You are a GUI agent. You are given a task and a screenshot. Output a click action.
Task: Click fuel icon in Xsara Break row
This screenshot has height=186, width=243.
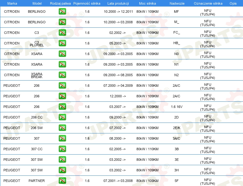click(x=62, y=75)
